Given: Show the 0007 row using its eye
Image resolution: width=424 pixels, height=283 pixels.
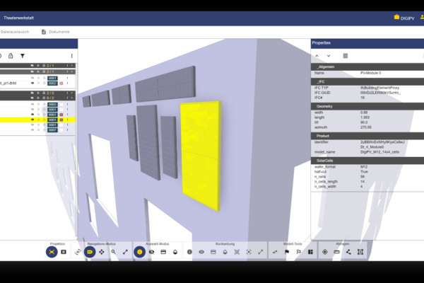Looking at the screenshot, I should [33, 130].
